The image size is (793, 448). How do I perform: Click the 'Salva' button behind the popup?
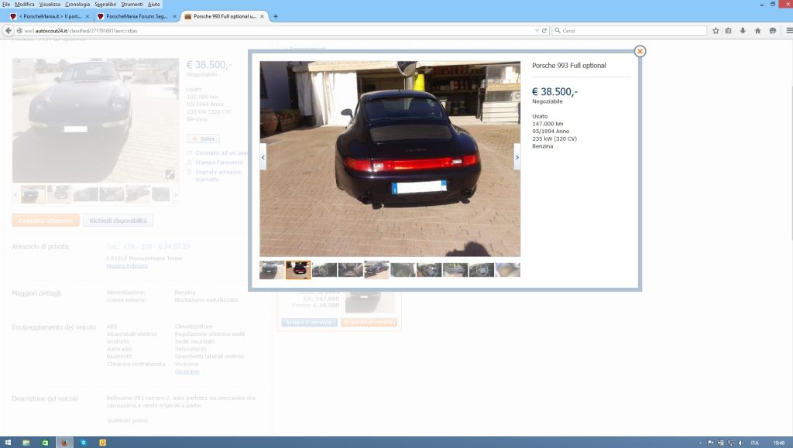click(x=204, y=139)
